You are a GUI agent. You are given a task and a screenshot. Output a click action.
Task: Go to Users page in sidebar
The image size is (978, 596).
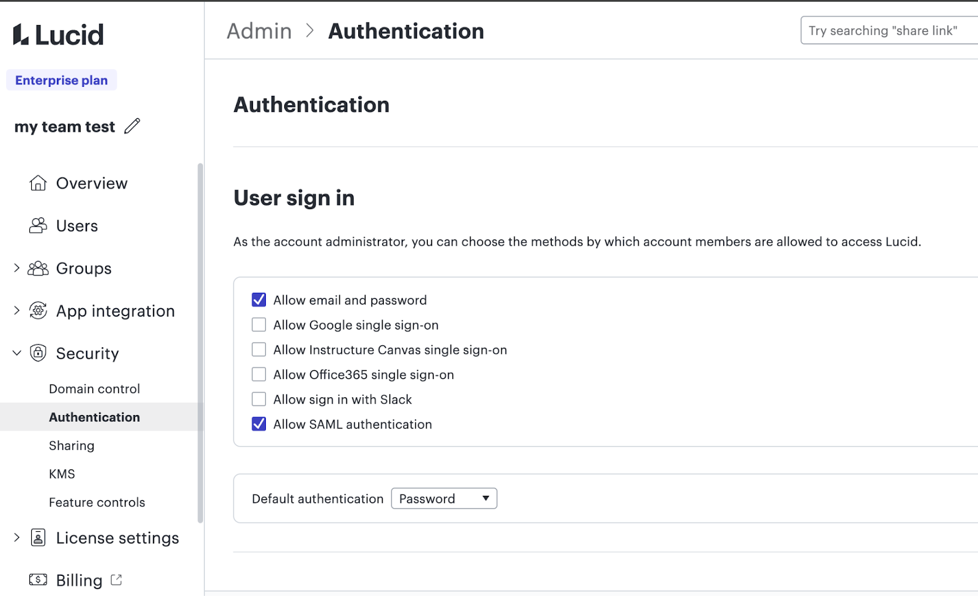click(77, 226)
